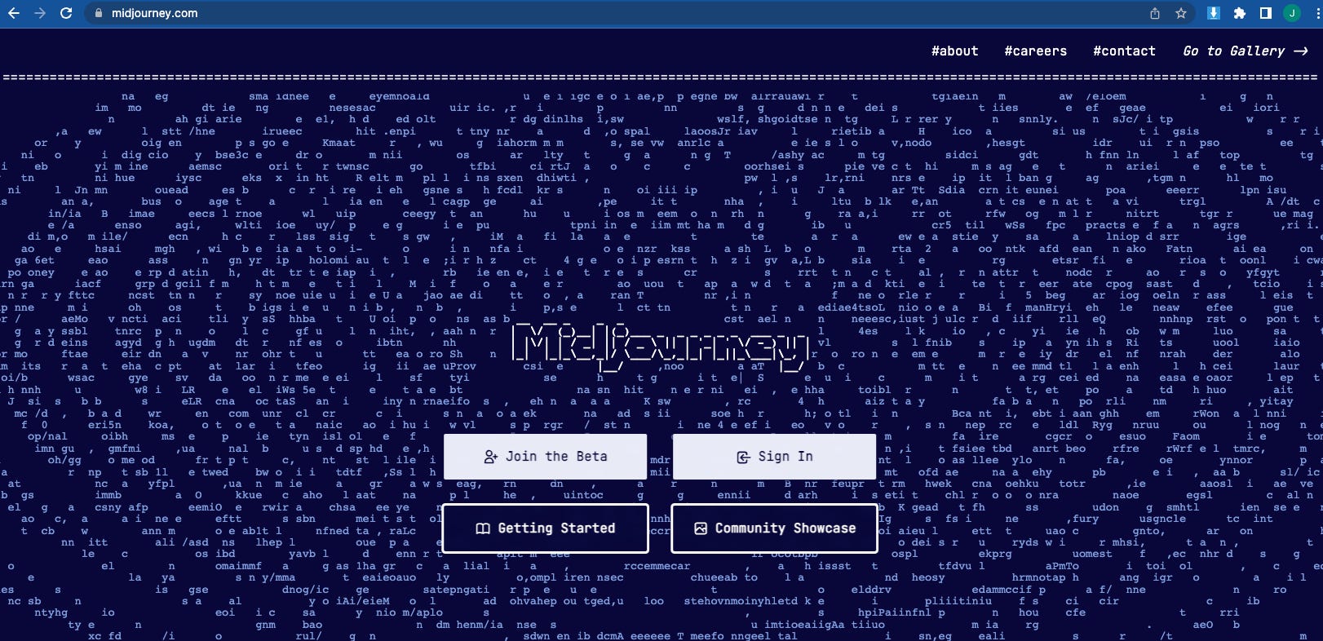Open the #careers link
Image resolution: width=1323 pixels, height=641 pixels.
1035,51
